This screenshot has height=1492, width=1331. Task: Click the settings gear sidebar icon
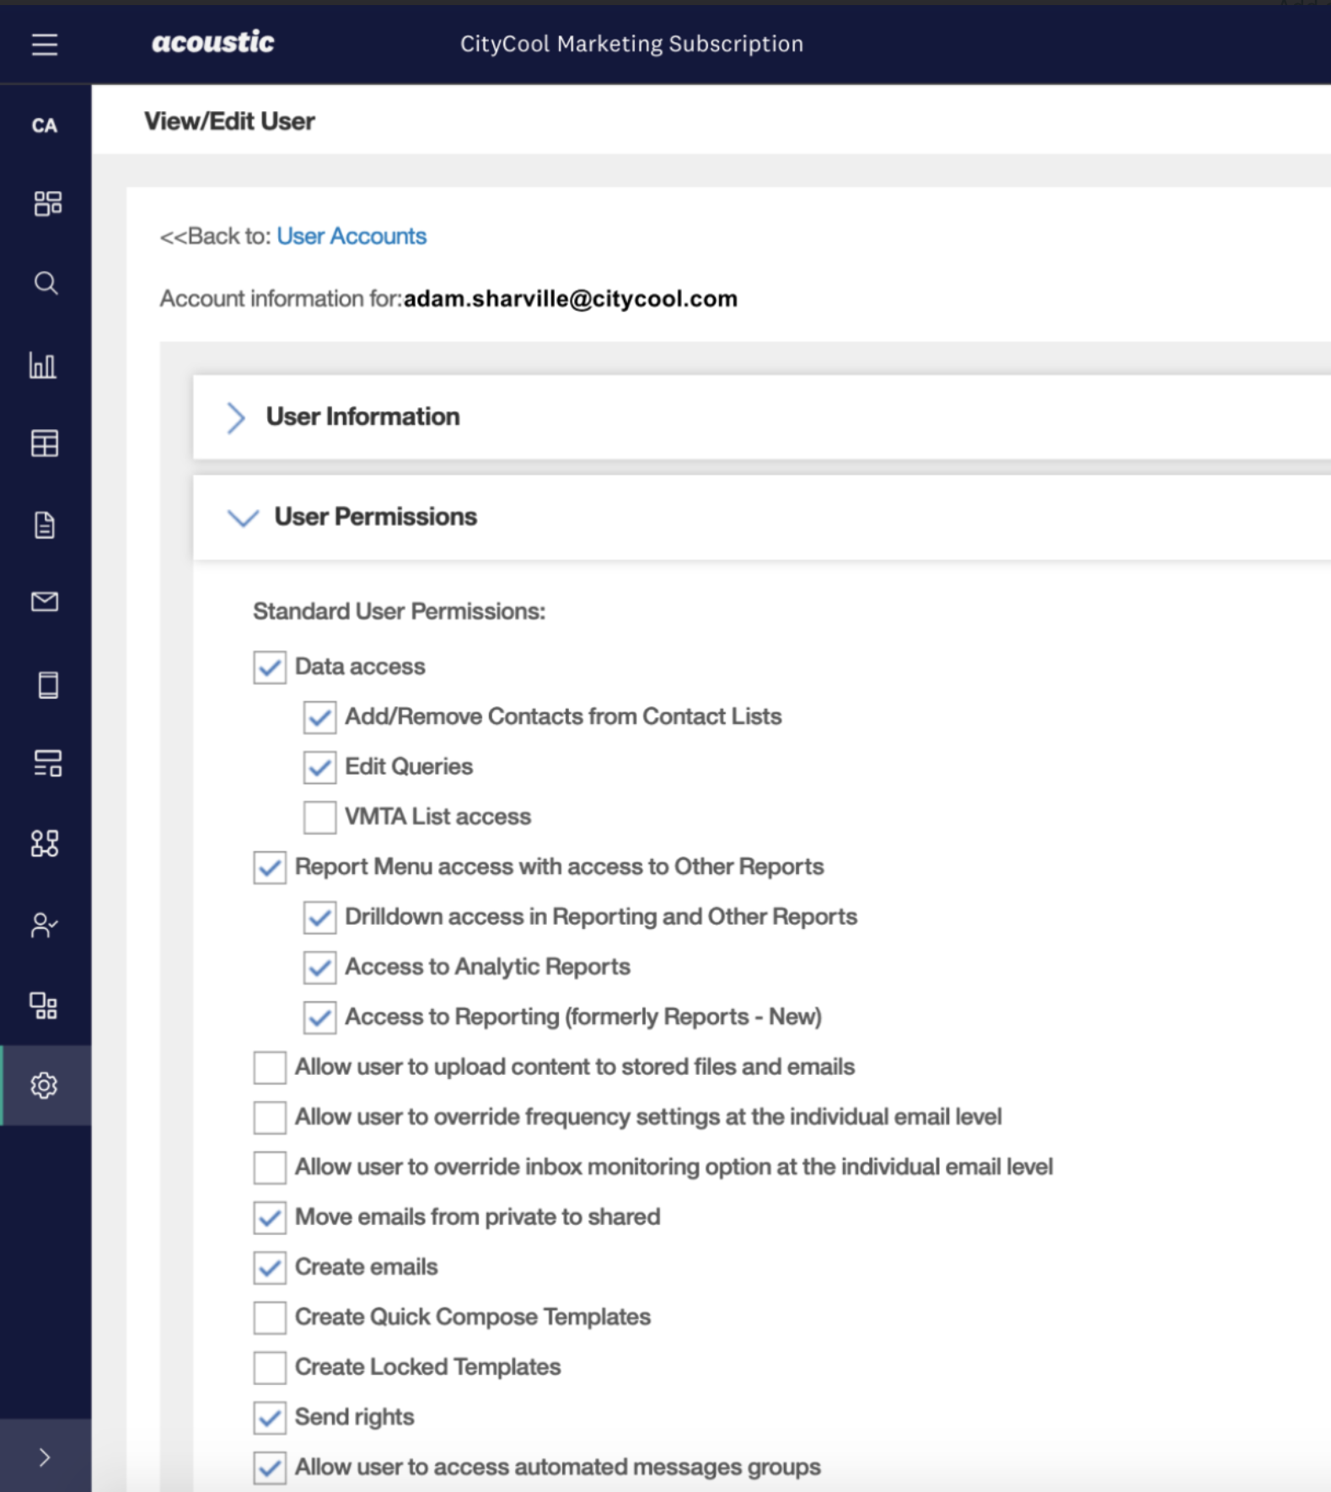[44, 1085]
